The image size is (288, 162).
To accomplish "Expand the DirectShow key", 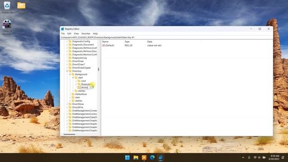I will pyautogui.click(x=67, y=104).
